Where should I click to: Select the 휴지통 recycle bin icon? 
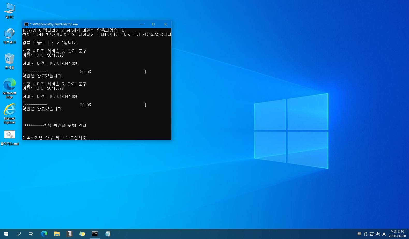[10, 61]
